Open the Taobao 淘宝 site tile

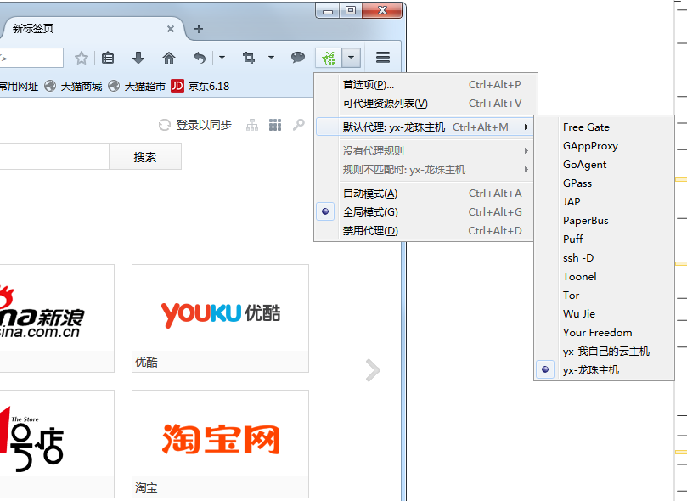tap(221, 444)
